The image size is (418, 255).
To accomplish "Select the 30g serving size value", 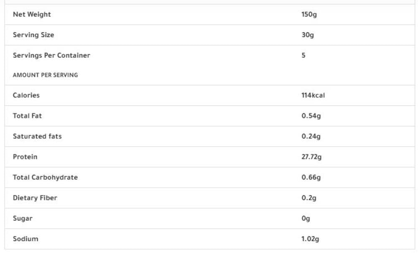I will pyautogui.click(x=307, y=35).
